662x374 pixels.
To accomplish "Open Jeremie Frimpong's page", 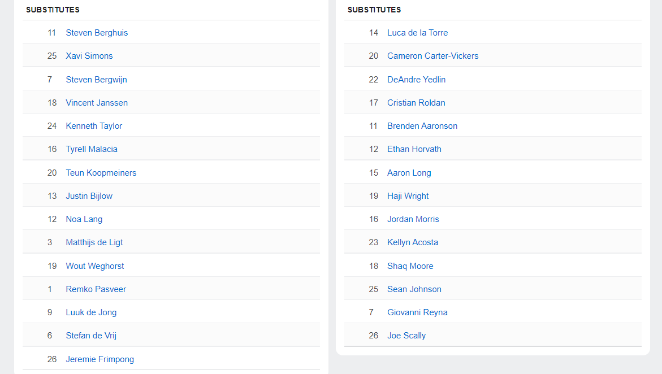I will (99, 359).
